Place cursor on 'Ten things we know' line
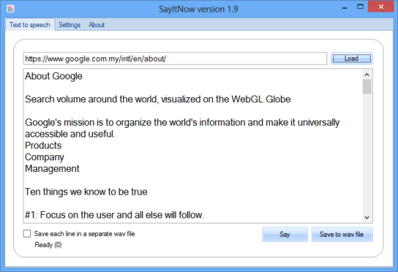 coord(86,192)
